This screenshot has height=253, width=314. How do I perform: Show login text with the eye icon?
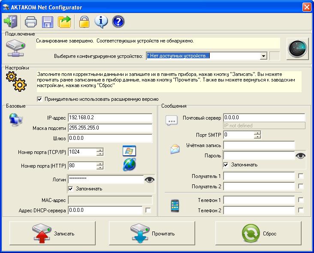click(x=149, y=180)
